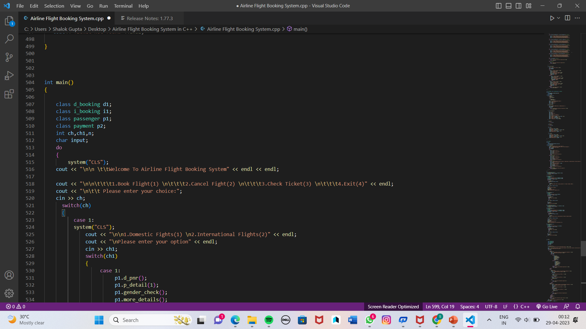586x329 pixels.
Task: Click the Ln 599, Col 19 position indicator
Action: point(440,306)
